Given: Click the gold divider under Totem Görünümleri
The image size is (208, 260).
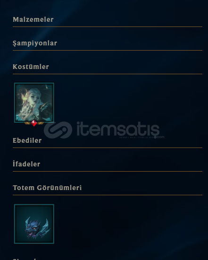Looking at the screenshot, I should [108, 195].
